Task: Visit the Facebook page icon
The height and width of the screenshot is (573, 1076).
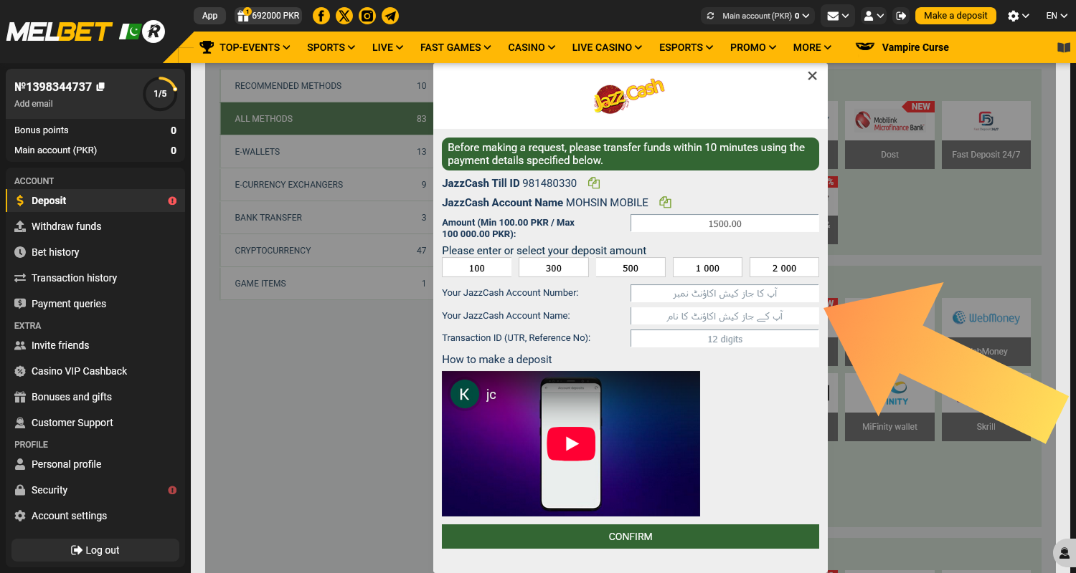Action: (321, 15)
